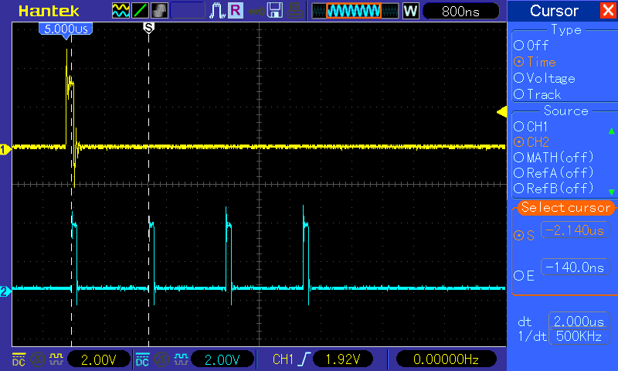Choose RefB(off) as cursor source

coord(553,189)
